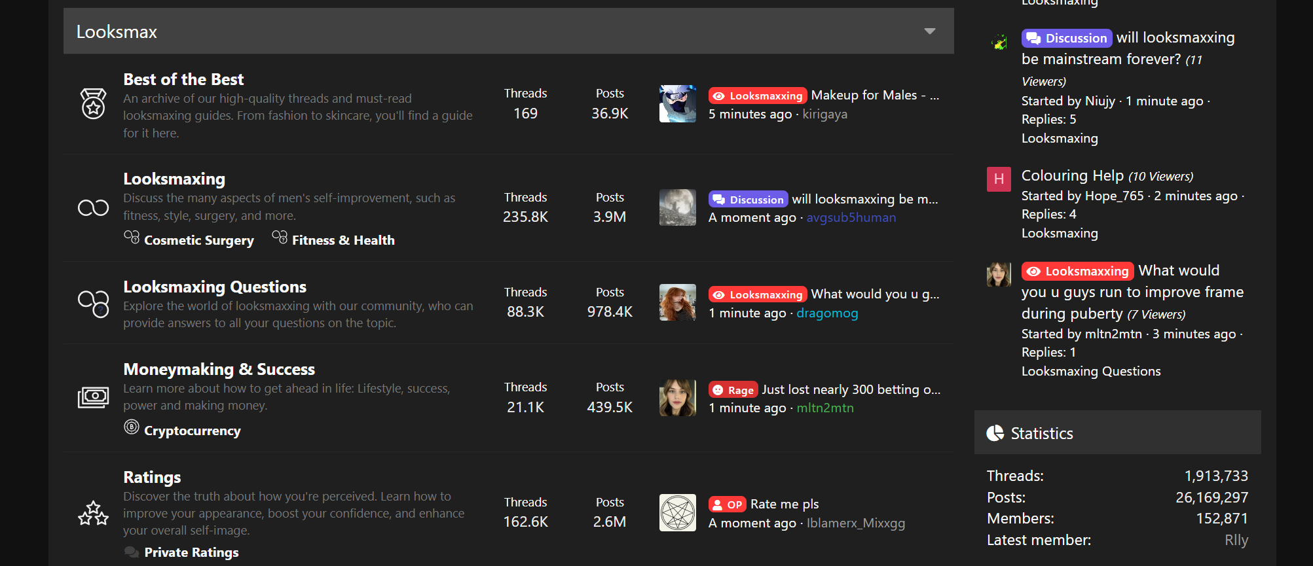Collapse the Looksmax category with the arrow

929,31
